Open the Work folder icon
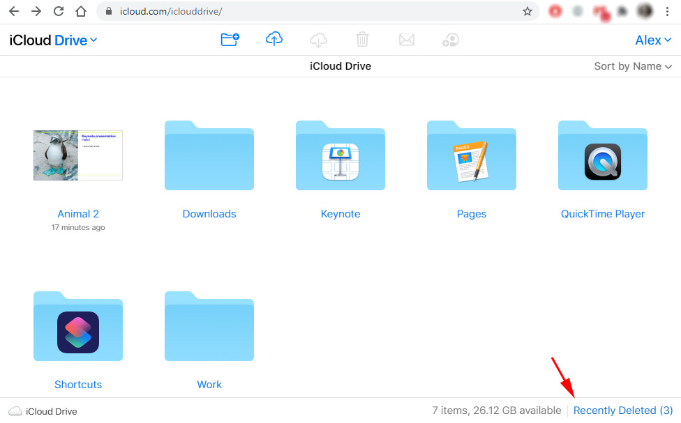This screenshot has width=681, height=423. coord(209,326)
